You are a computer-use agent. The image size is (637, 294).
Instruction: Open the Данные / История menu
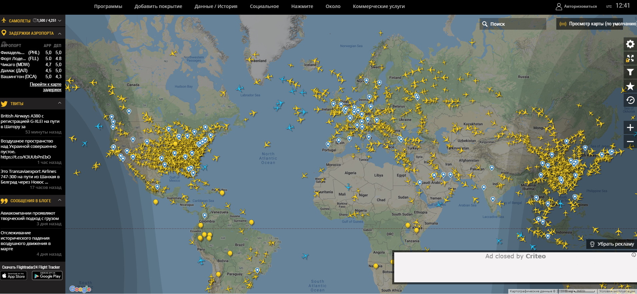[x=216, y=6]
